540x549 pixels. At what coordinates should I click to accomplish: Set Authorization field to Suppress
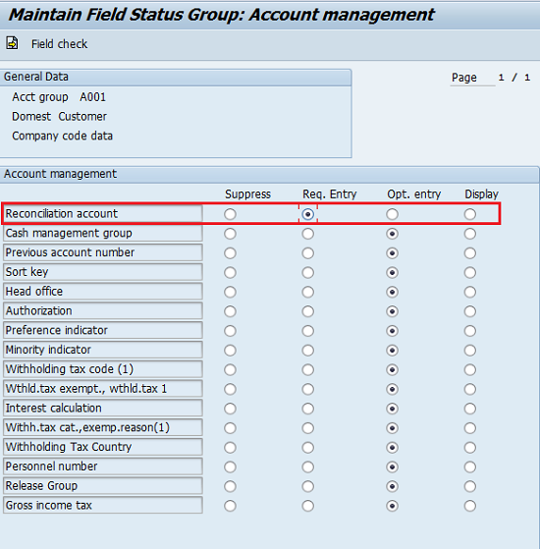click(x=230, y=311)
